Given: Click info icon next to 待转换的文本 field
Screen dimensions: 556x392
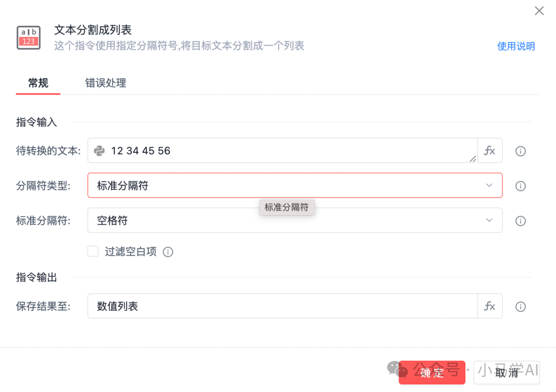Looking at the screenshot, I should (x=520, y=151).
